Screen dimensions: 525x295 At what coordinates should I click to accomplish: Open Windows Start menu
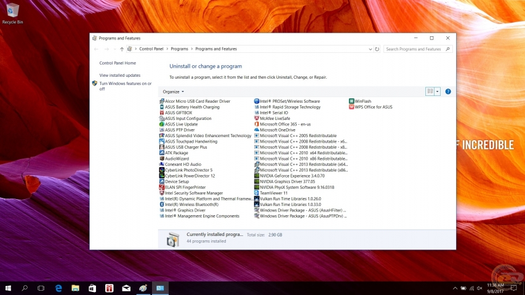8,288
